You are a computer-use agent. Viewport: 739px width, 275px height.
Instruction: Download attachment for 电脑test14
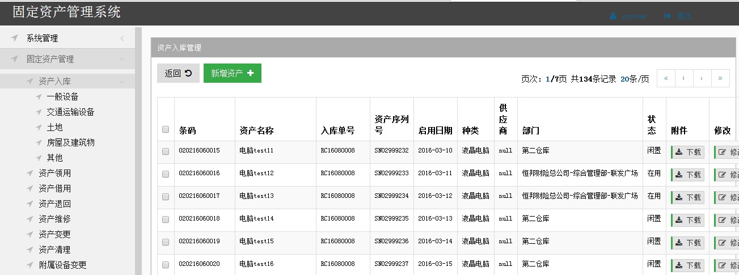[688, 220]
